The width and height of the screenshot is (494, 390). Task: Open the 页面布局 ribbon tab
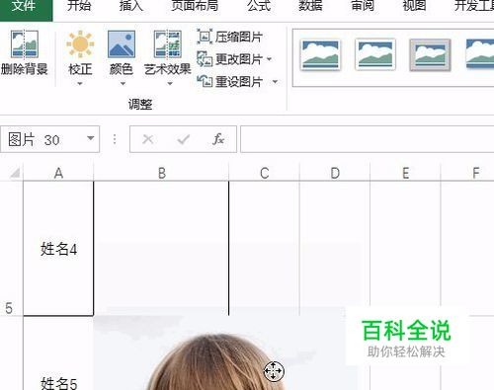(195, 6)
